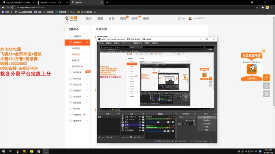Image resolution: width=275 pixels, height=154 pixels.
Task: Toggle lock on the highlighted video source
Action: pos(143,125)
